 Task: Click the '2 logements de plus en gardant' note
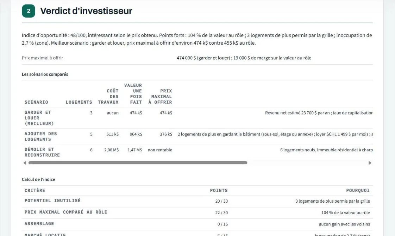(x=275, y=134)
